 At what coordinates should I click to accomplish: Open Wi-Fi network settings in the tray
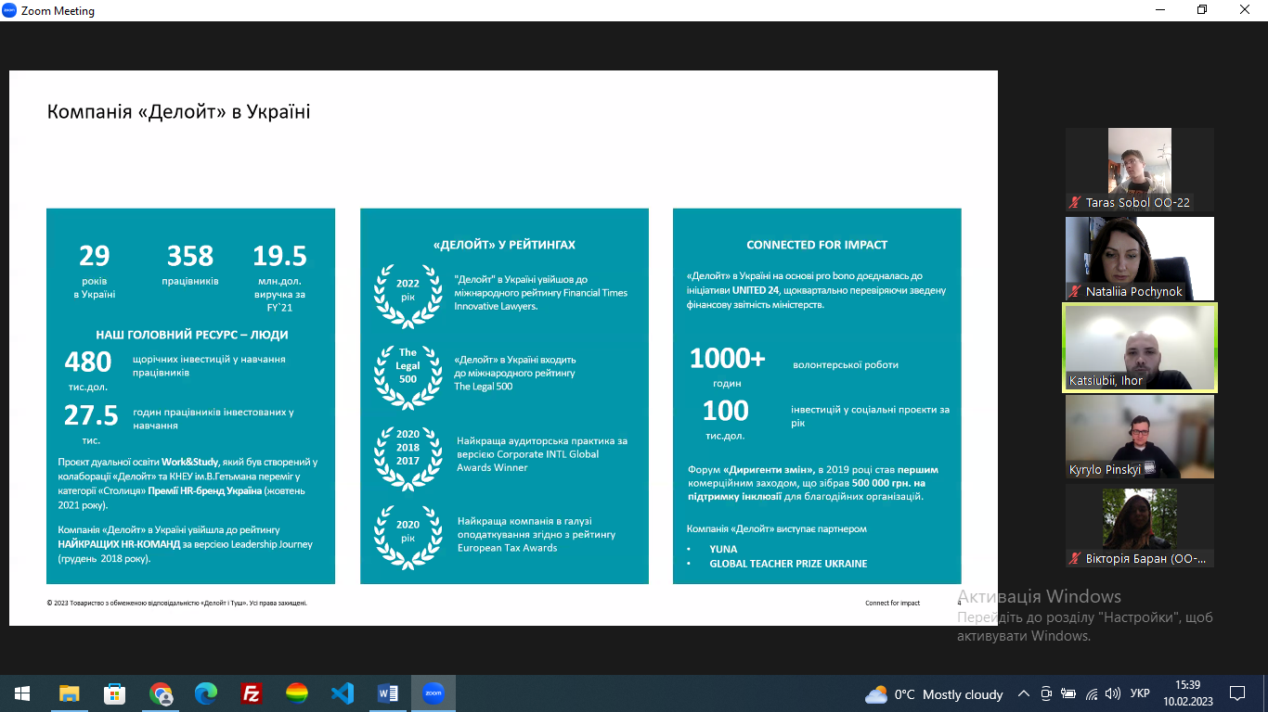1091,693
